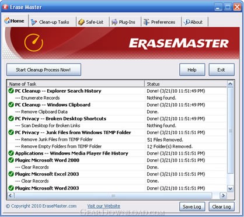Click the Clean-up Tasks tab icon
This screenshot has height=217, width=244.
coord(34,22)
